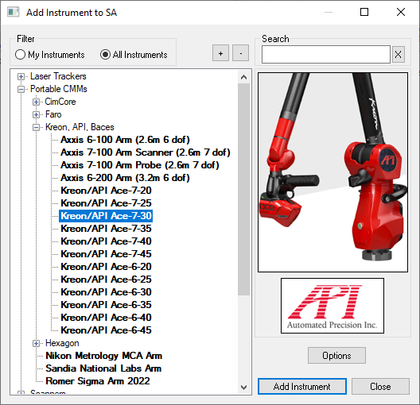Click the SA application icon in title bar
420x405 pixels.
pos(13,12)
